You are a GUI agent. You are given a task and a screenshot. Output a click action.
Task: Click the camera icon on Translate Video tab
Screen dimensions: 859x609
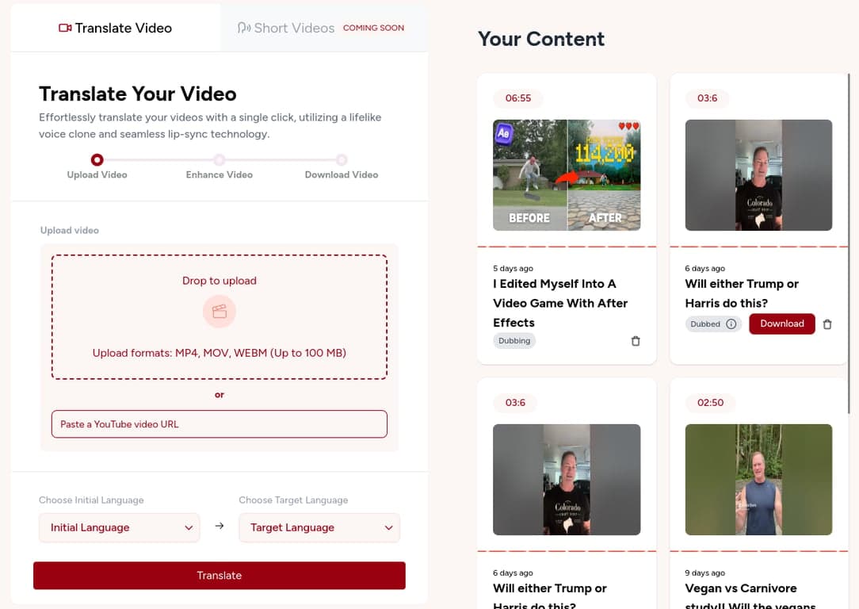(65, 28)
